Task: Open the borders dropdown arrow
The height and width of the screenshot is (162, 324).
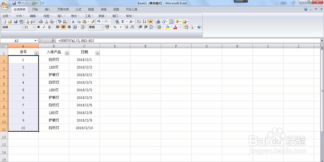Action: 163,27
